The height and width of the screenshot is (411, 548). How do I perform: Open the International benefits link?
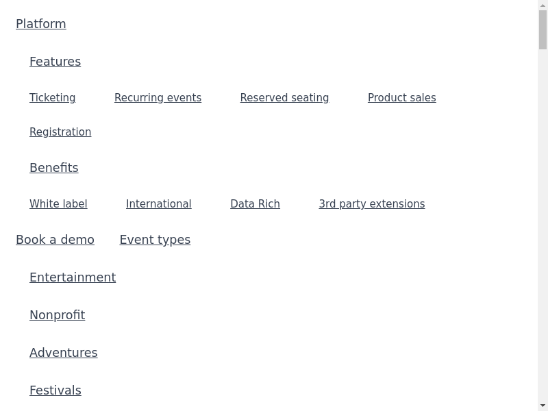pyautogui.click(x=158, y=204)
